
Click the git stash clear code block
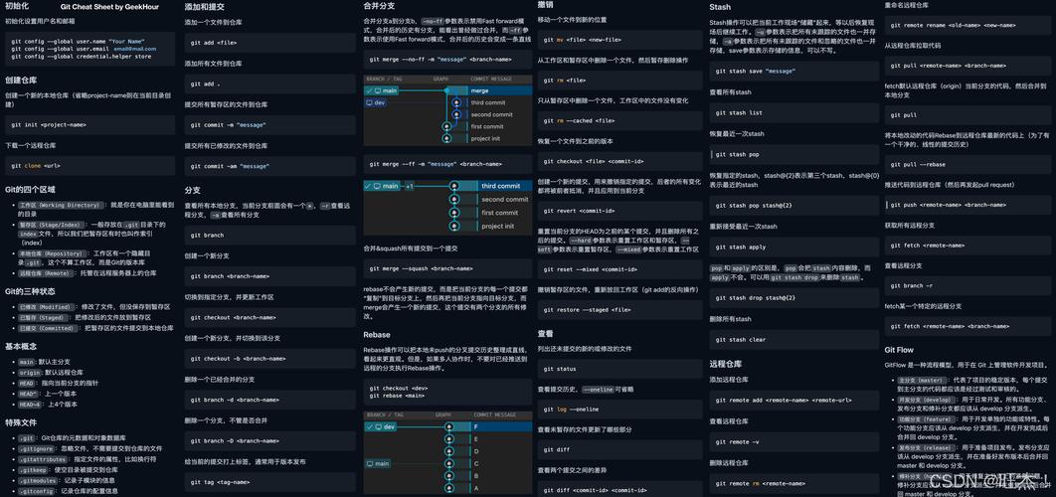click(794, 339)
